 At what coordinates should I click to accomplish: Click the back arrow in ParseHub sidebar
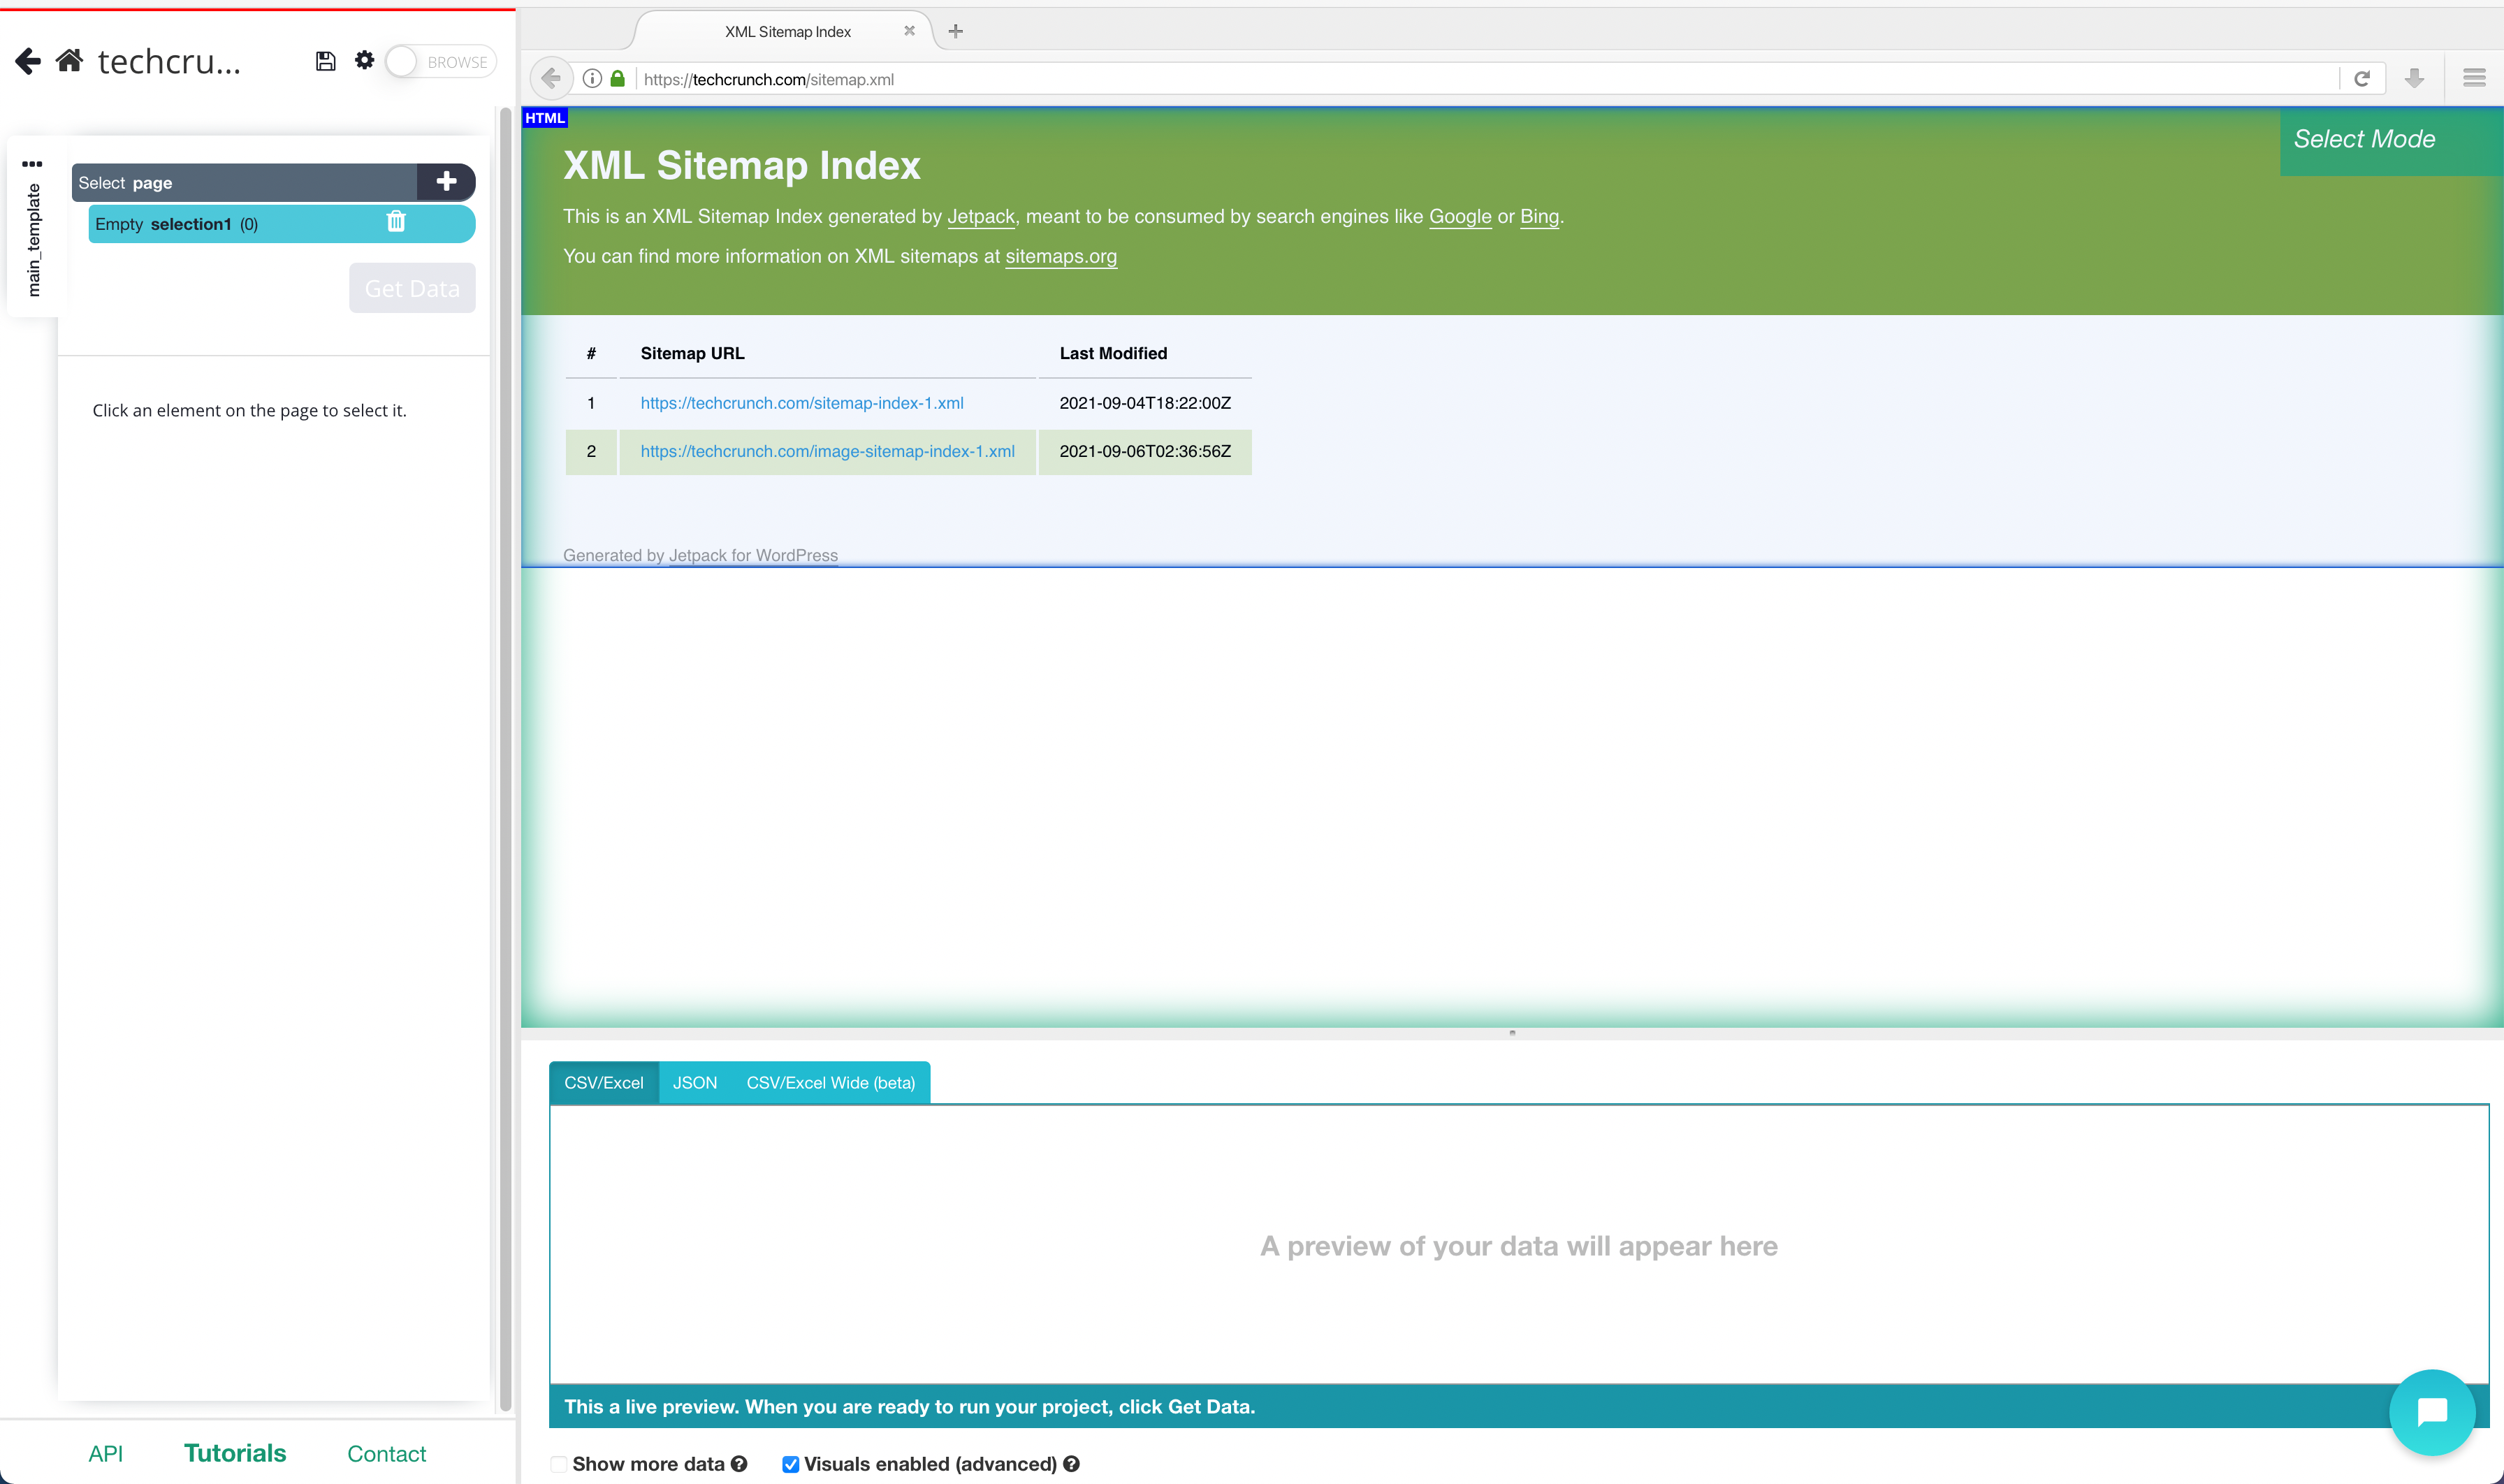[28, 62]
